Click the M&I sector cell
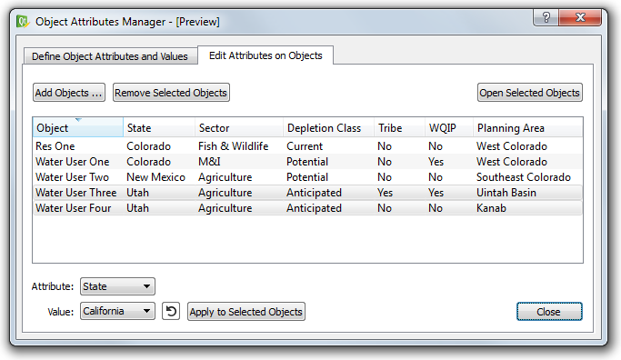 [209, 162]
